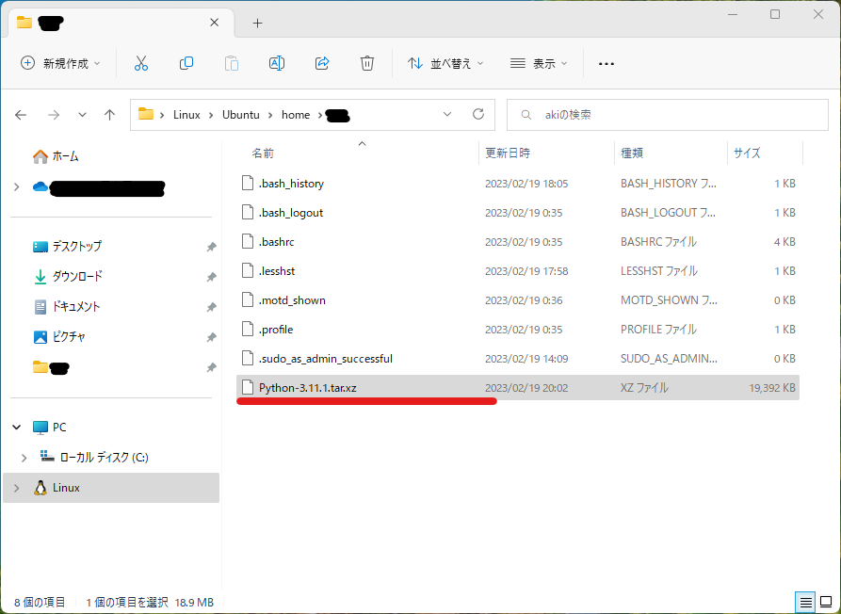Image resolution: width=841 pixels, height=614 pixels.
Task: Open the see more (...) menu
Action: (x=606, y=63)
